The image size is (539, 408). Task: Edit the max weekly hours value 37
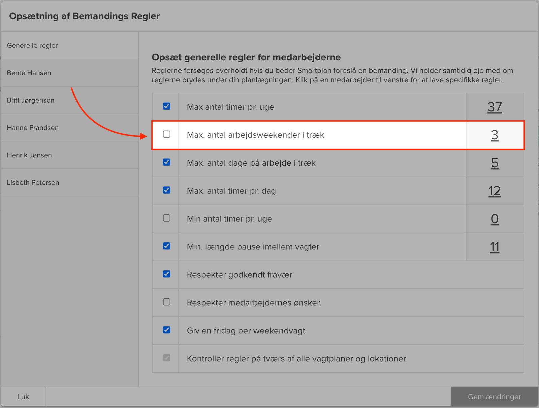tap(495, 107)
